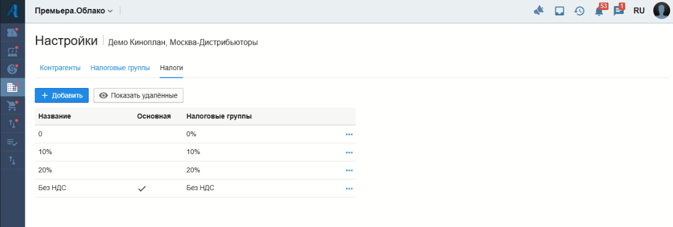
Task: Open the three-dot menu for 10% row
Action: pyautogui.click(x=349, y=152)
